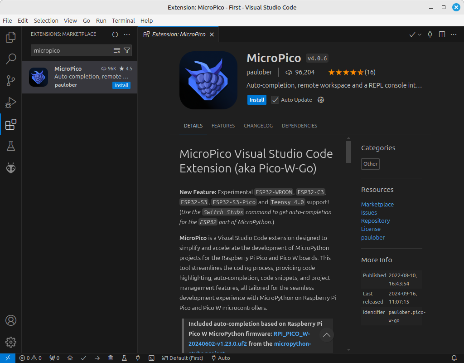The height and width of the screenshot is (363, 464).
Task: Open PlatformIO terminal from status bar
Action: [151, 358]
